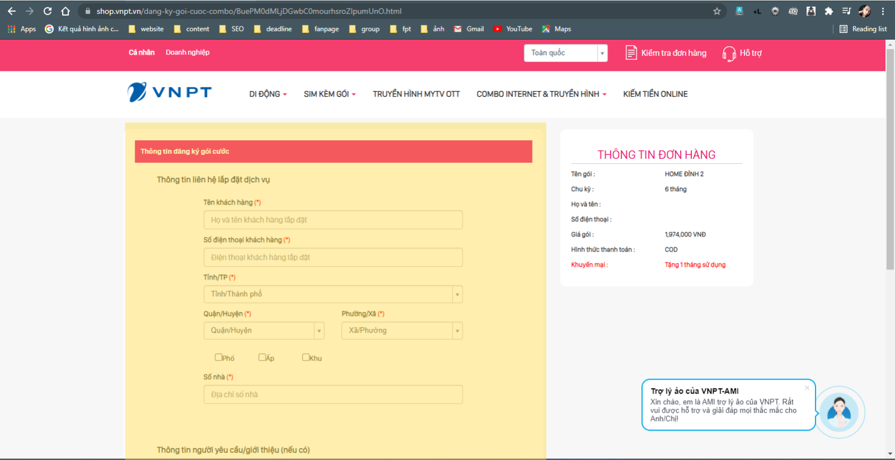Click the headset support icon
Image resolution: width=895 pixels, height=460 pixels.
point(729,54)
